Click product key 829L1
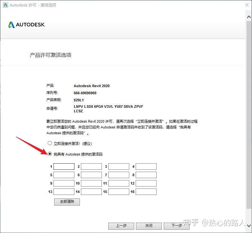This screenshot has height=233, width=252. (79, 100)
